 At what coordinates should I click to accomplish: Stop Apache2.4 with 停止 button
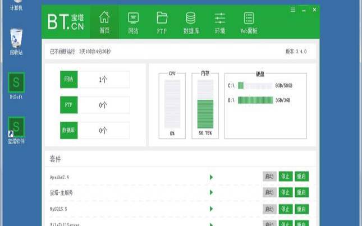click(286, 177)
